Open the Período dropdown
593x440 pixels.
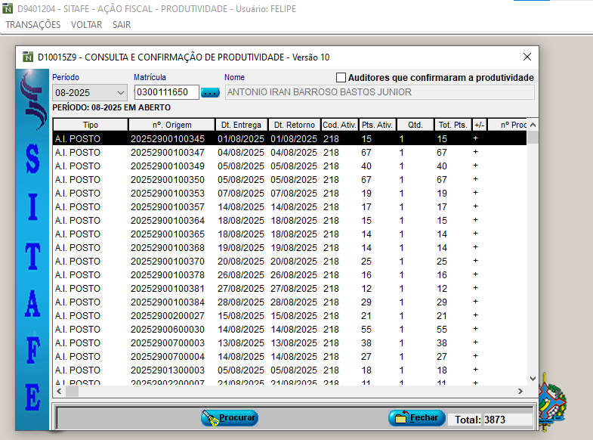(x=121, y=92)
